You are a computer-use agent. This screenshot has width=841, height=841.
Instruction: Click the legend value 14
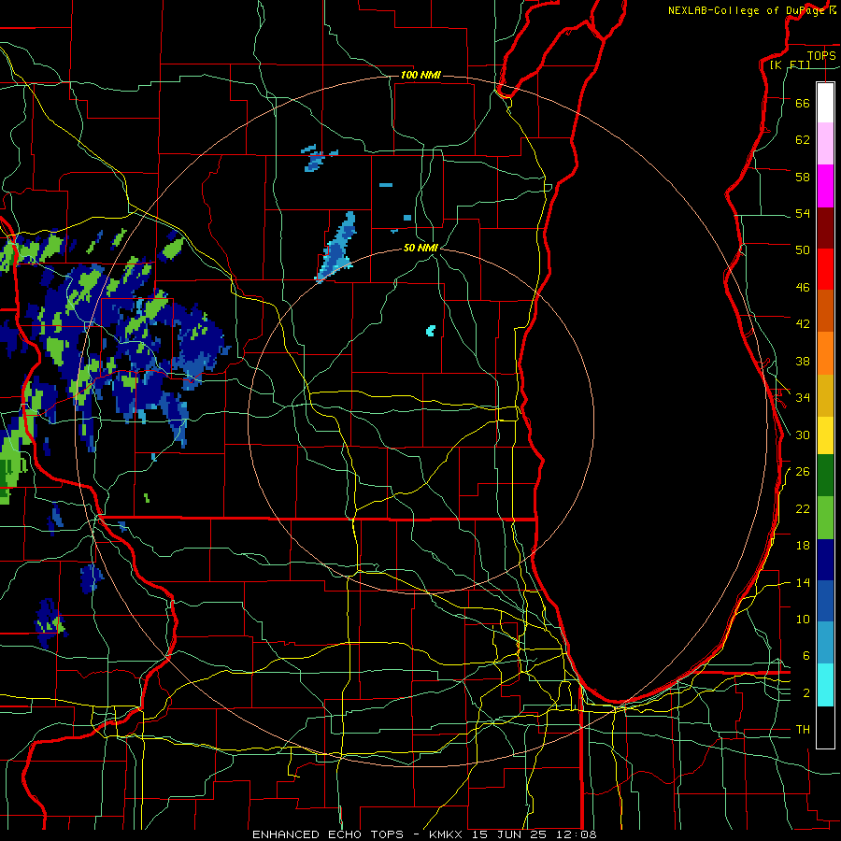803,582
